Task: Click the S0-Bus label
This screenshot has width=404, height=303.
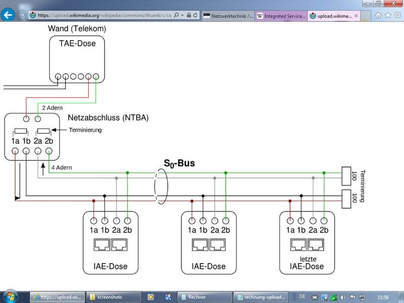Action: 179,163
